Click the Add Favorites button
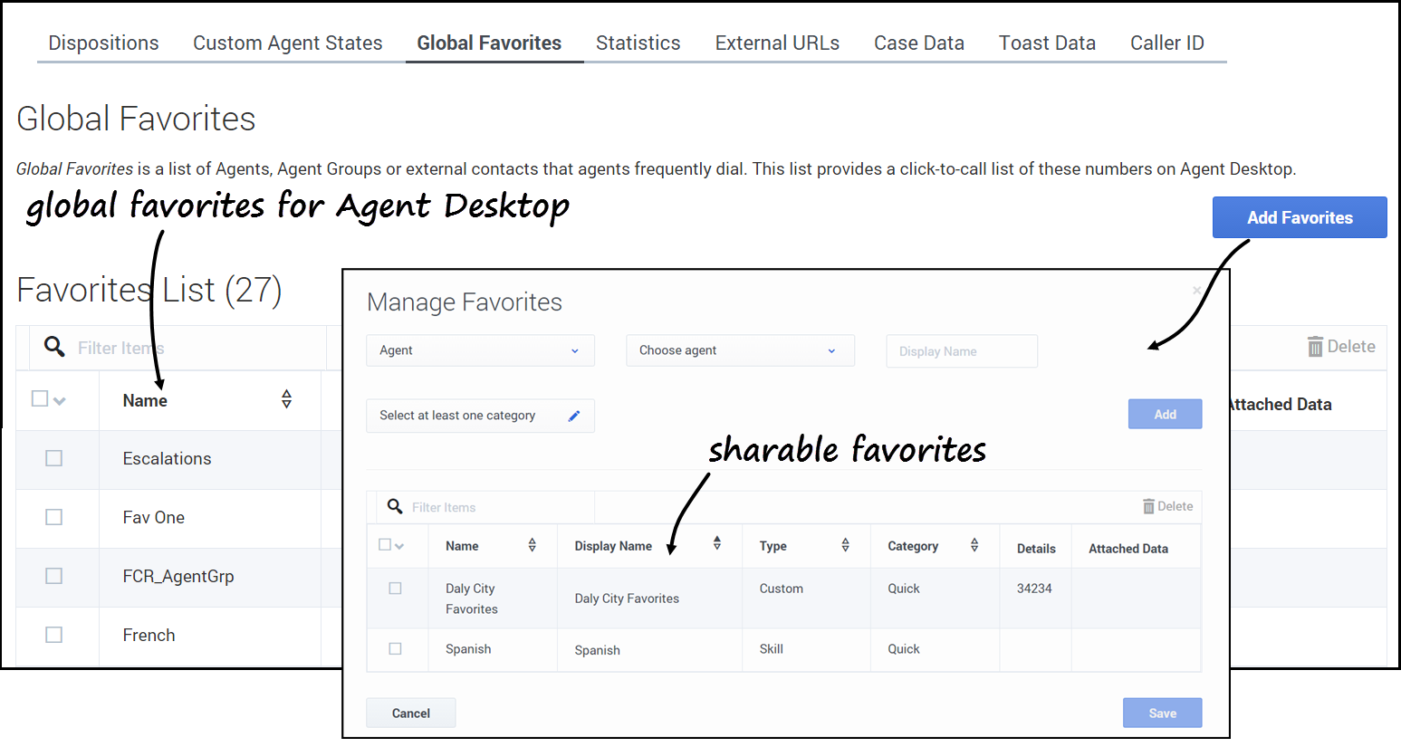The image size is (1401, 747). click(x=1299, y=217)
